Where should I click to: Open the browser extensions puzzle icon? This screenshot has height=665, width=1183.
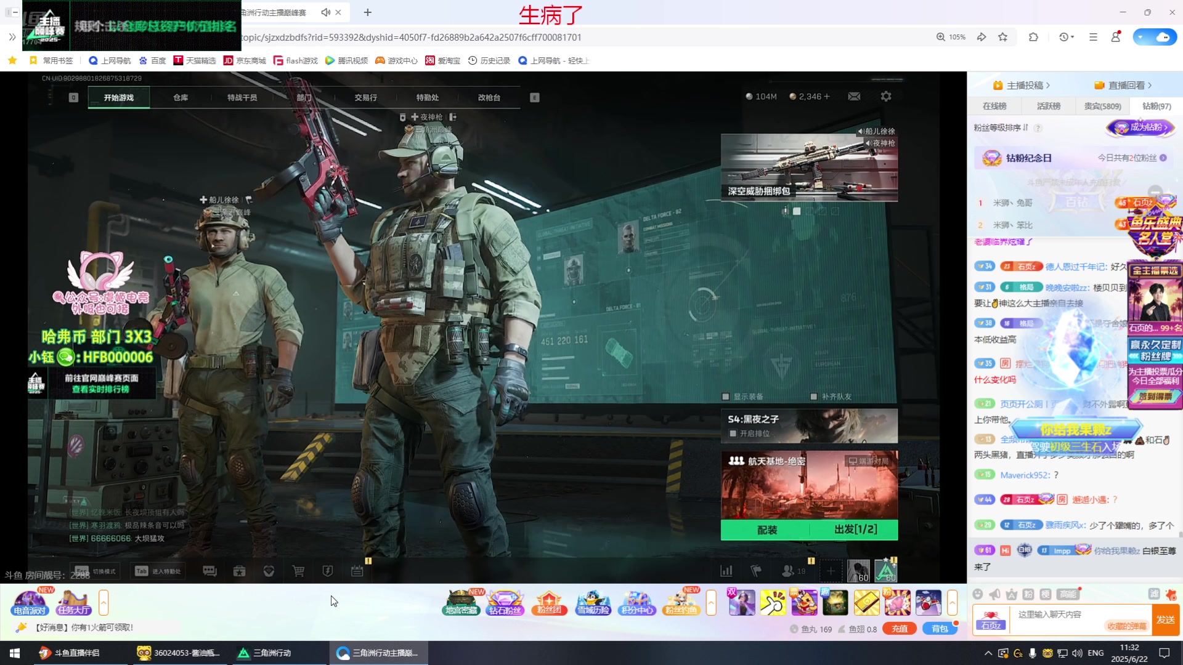tap(1033, 37)
